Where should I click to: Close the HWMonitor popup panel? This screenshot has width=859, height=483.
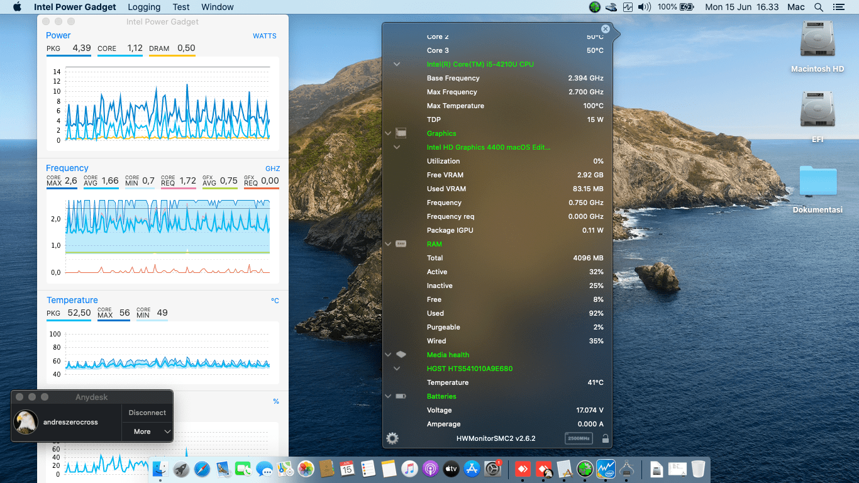tap(605, 29)
